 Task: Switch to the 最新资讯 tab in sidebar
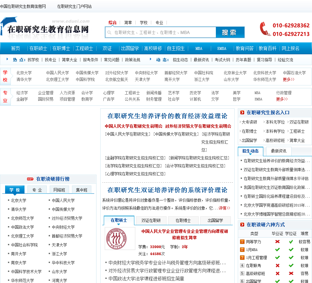[x=279, y=151]
